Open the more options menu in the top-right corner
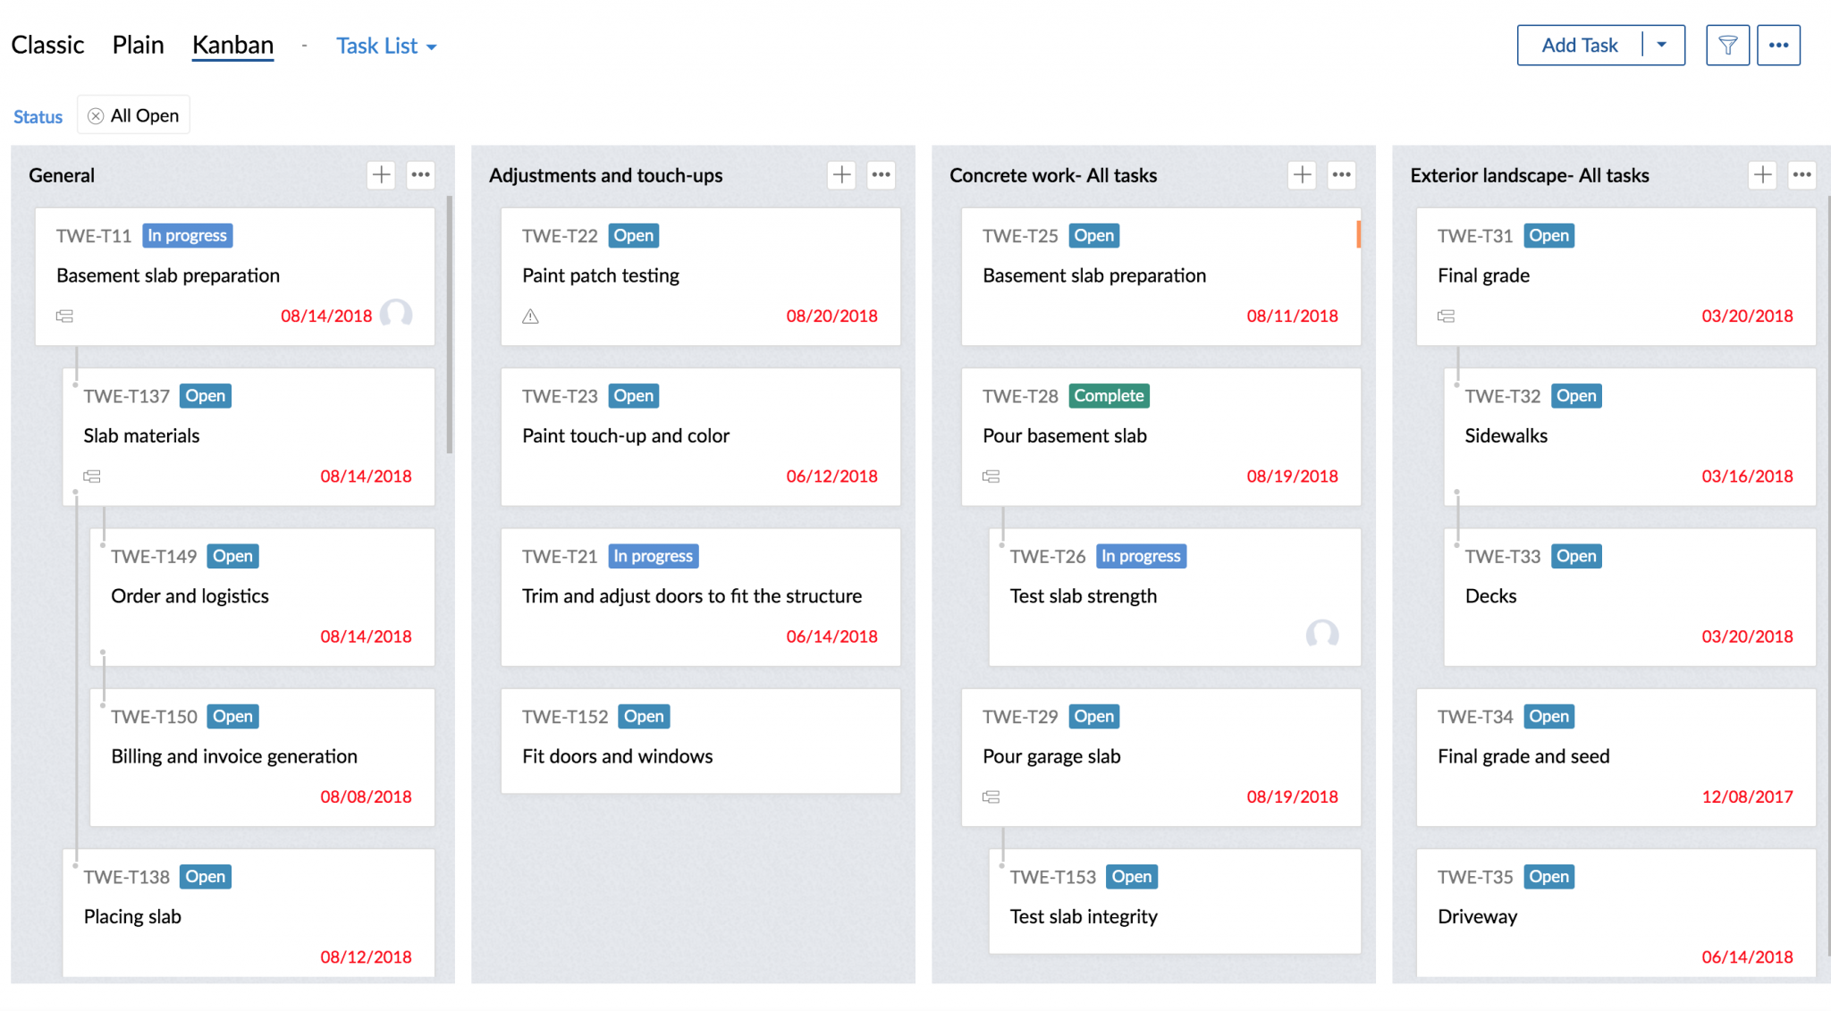Screen dimensions: 1831x1011 (1779, 44)
